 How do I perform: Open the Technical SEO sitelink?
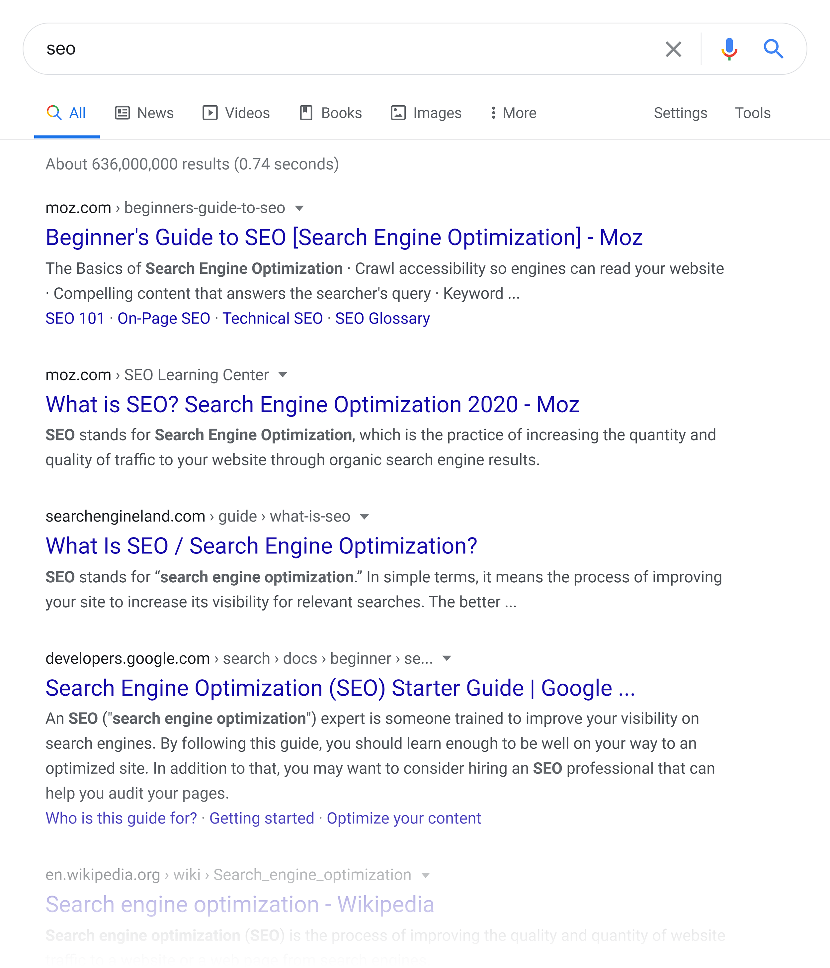[273, 318]
